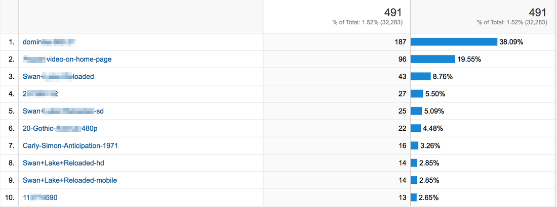The height and width of the screenshot is (207, 557).
Task: Open the row 5 Swan link ending in -sd
Action: [63, 111]
